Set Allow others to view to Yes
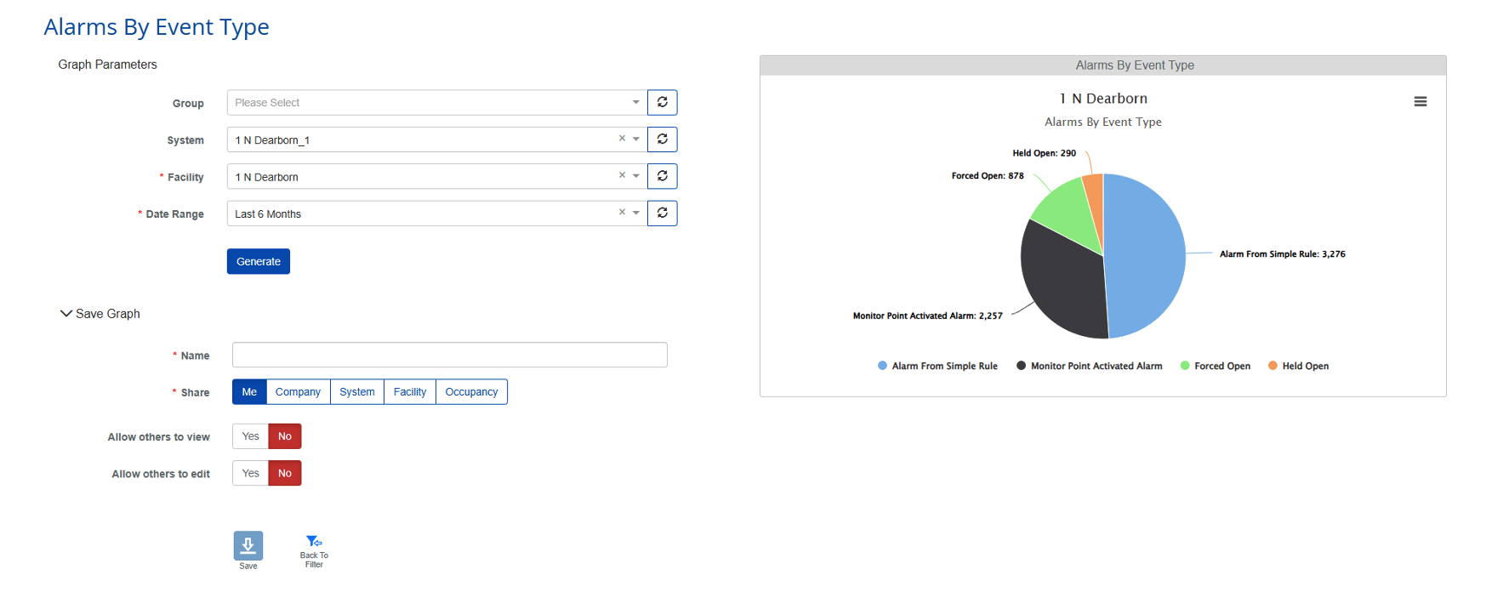This screenshot has height=592, width=1509. (250, 436)
